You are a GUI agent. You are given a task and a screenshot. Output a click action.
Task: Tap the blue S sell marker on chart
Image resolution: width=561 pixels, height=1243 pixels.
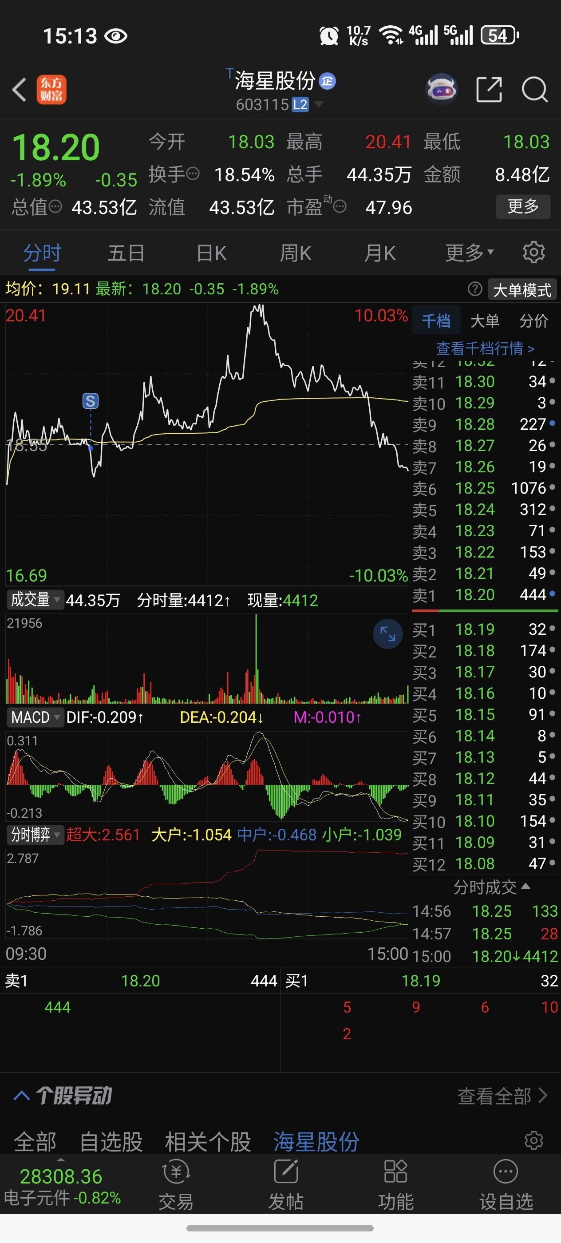tap(90, 401)
